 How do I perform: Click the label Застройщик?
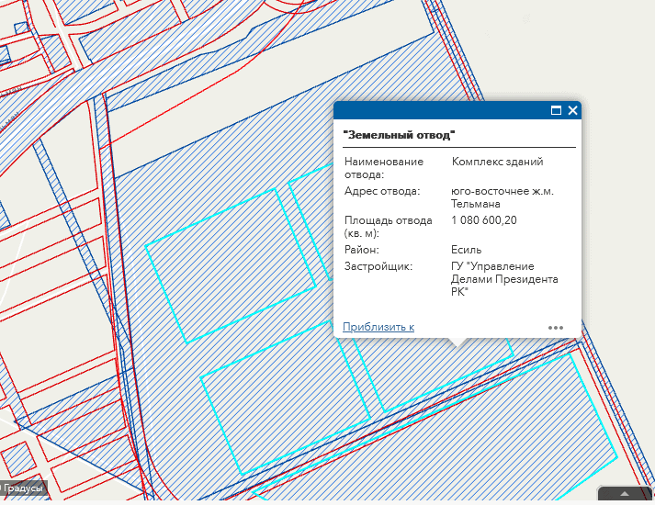click(378, 266)
